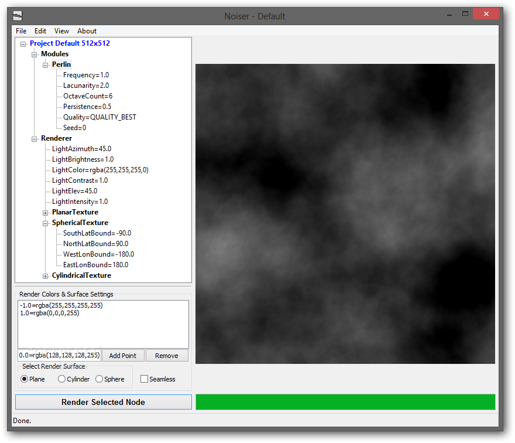Select LightBrightness=1.0 setting
Image resolution: width=515 pixels, height=443 pixels.
(83, 159)
